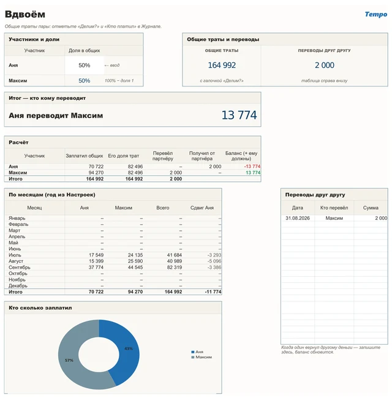The width and height of the screenshot is (392, 398).
Task: Click the «с галочкой «Делим?»» note
Action: pyautogui.click(x=222, y=81)
